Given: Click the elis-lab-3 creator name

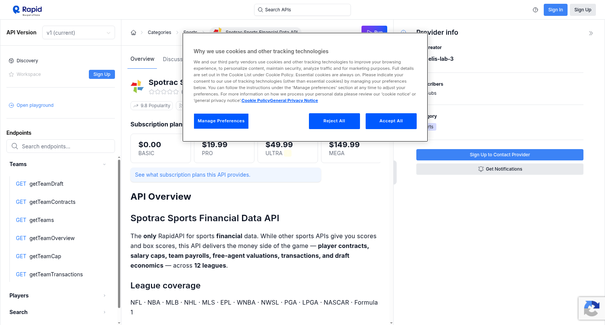Looking at the screenshot, I should tap(441, 59).
